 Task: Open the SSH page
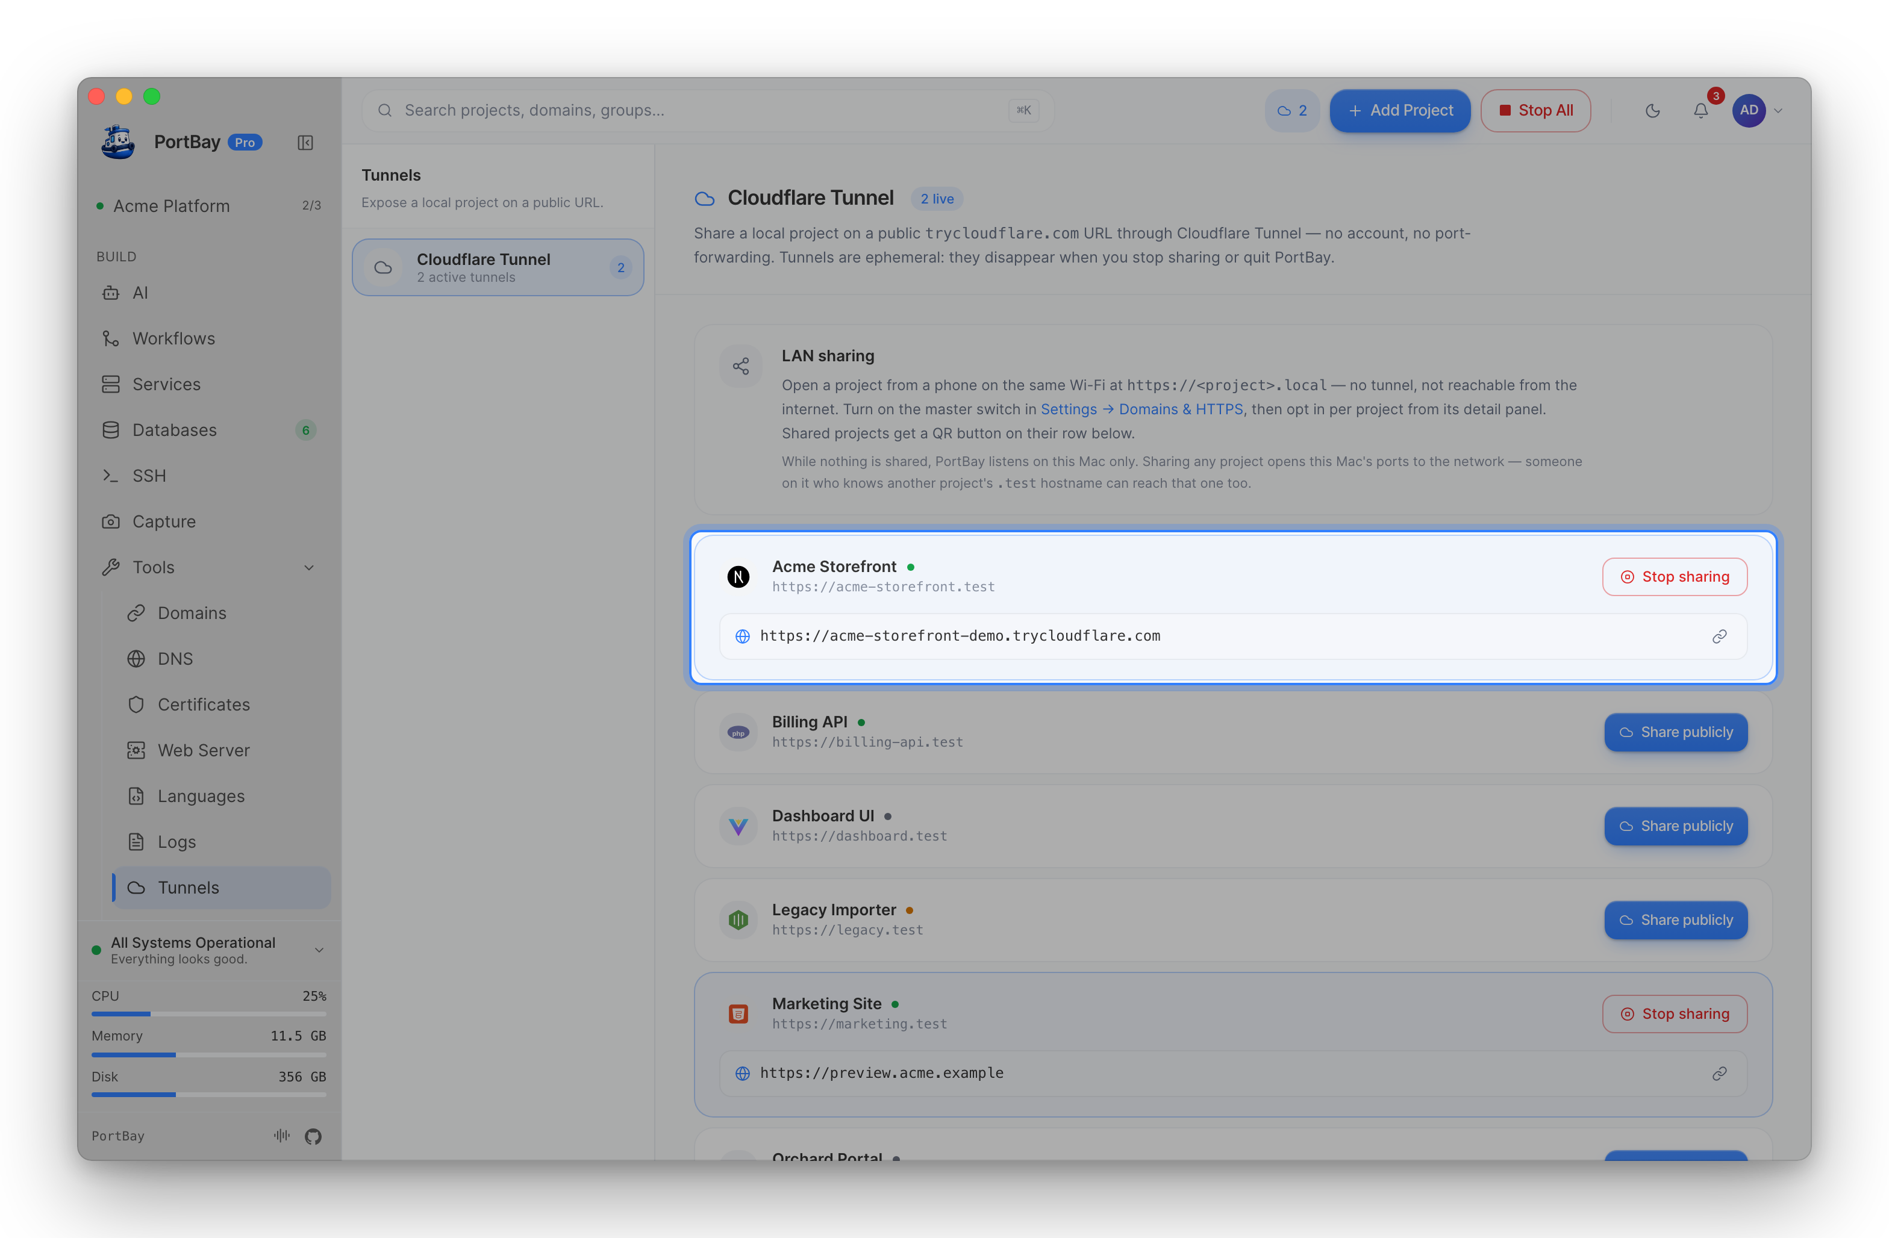click(209, 476)
